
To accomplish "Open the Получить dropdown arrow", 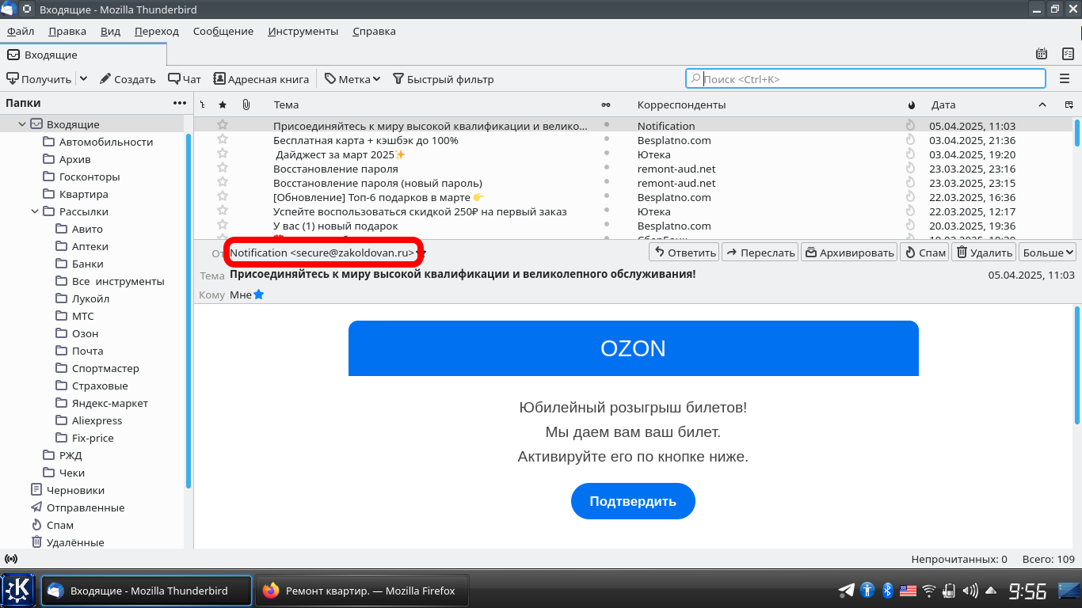I will pyautogui.click(x=83, y=79).
